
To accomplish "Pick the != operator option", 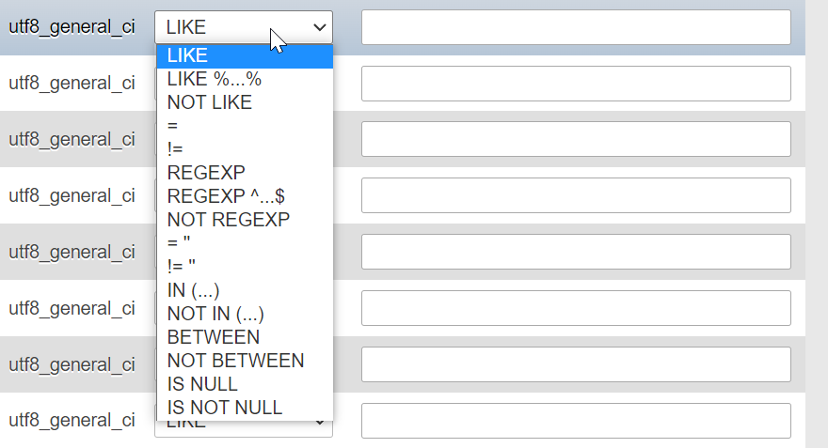I will pos(245,149).
